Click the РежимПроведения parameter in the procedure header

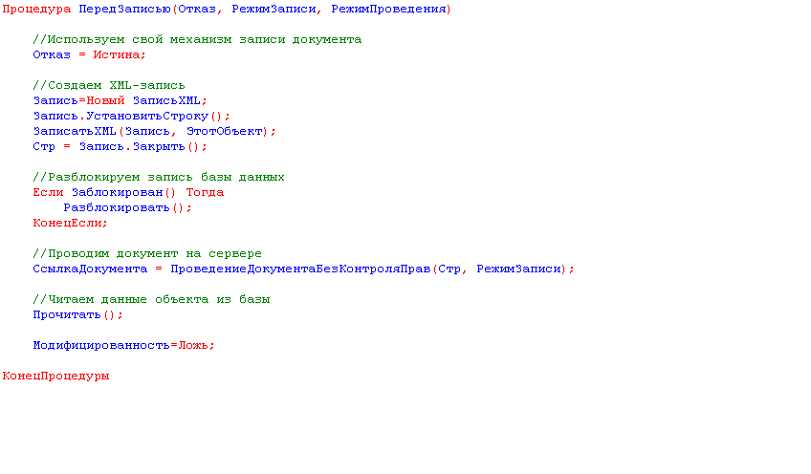click(x=388, y=10)
